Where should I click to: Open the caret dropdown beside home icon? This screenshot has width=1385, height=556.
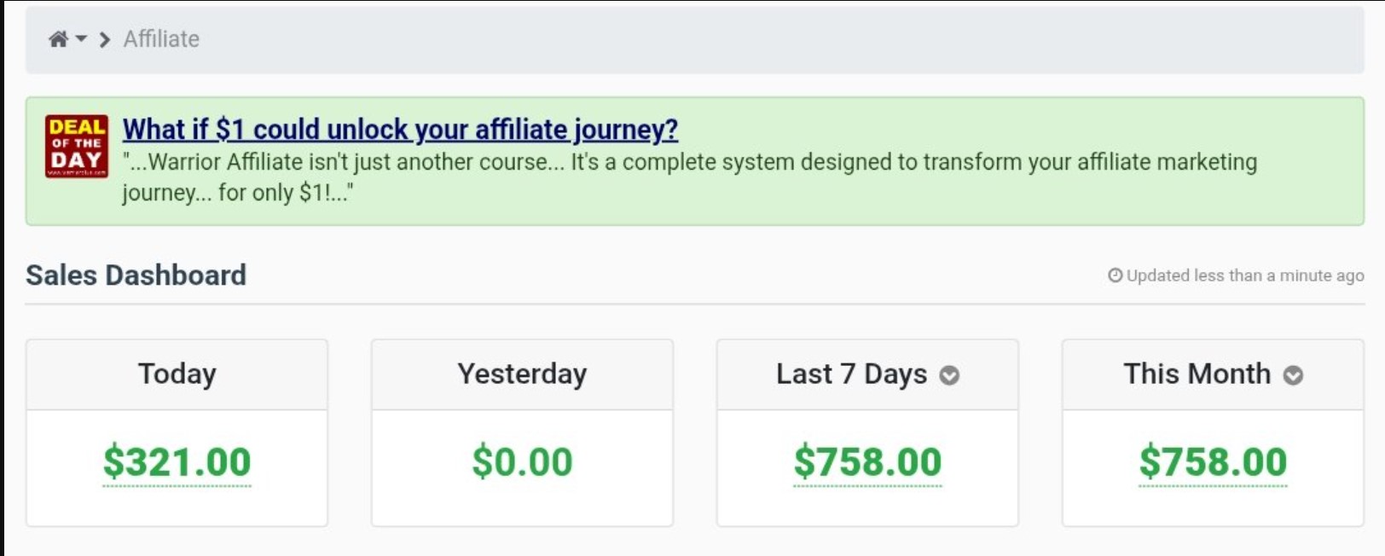(81, 39)
